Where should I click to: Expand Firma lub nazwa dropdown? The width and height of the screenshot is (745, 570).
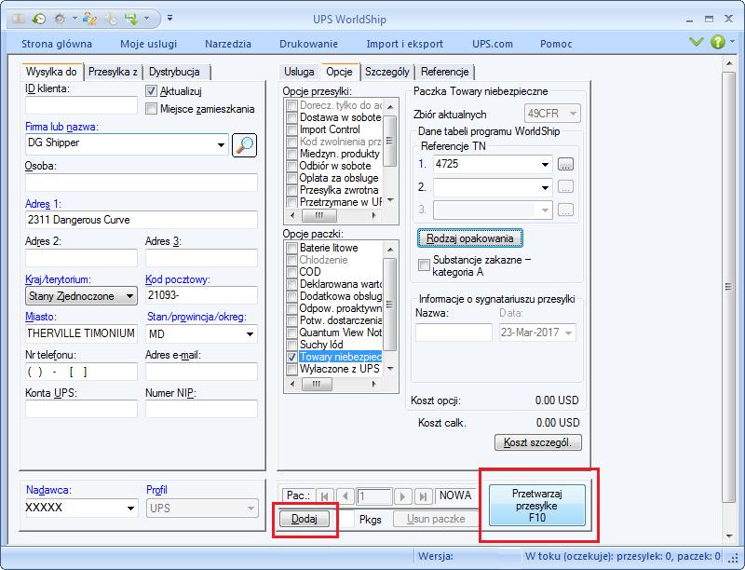click(221, 145)
